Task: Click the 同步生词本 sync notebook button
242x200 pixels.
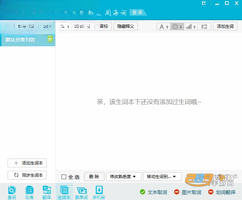Action: click(27, 175)
